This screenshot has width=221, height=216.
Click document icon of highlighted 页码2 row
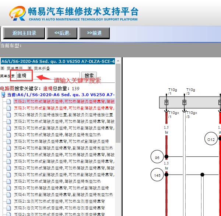coord(9,102)
